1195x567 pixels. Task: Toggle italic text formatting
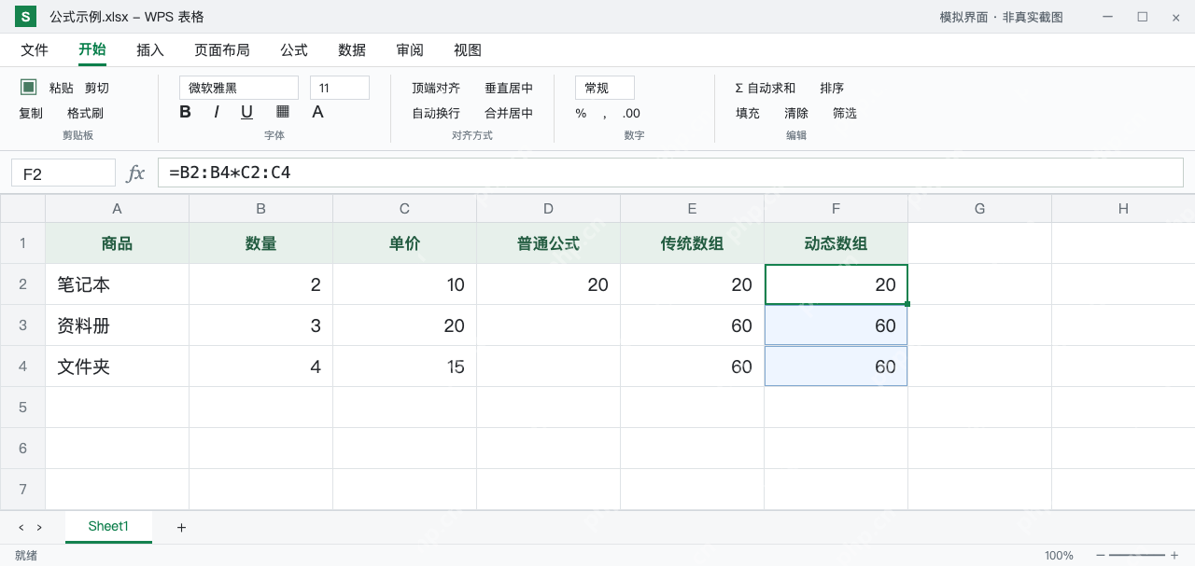click(216, 112)
